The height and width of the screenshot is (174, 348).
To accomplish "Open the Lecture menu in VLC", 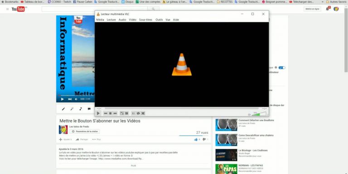I will click(111, 20).
